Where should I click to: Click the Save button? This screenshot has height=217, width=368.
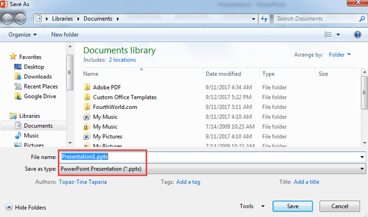293,206
